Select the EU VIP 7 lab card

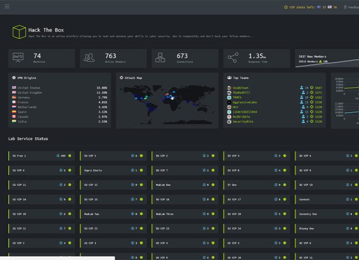pyautogui.click(x=185, y=170)
